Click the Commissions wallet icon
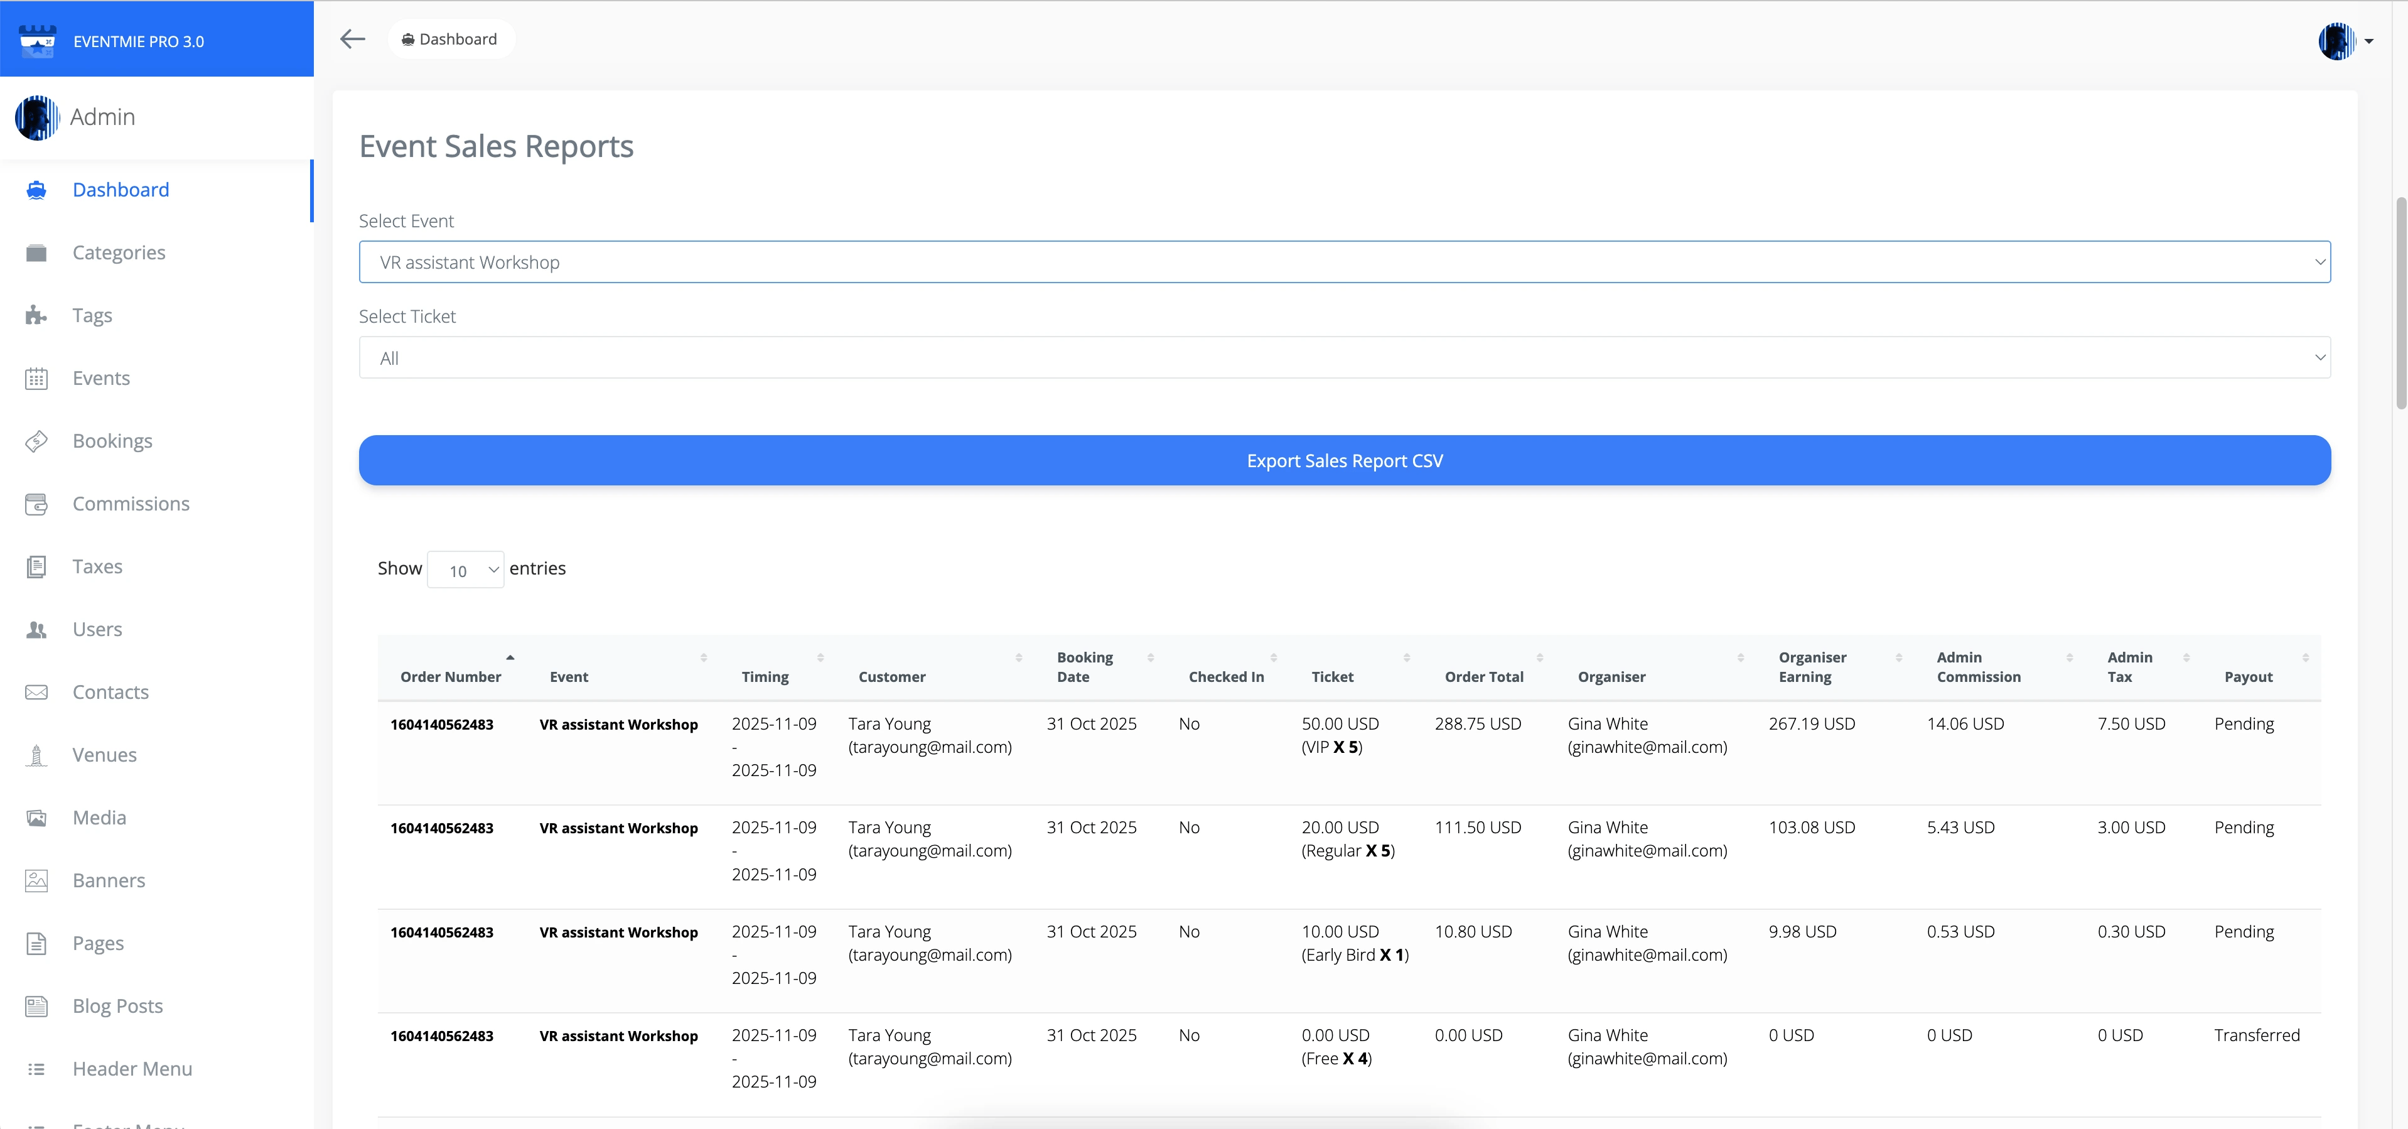 tap(36, 504)
